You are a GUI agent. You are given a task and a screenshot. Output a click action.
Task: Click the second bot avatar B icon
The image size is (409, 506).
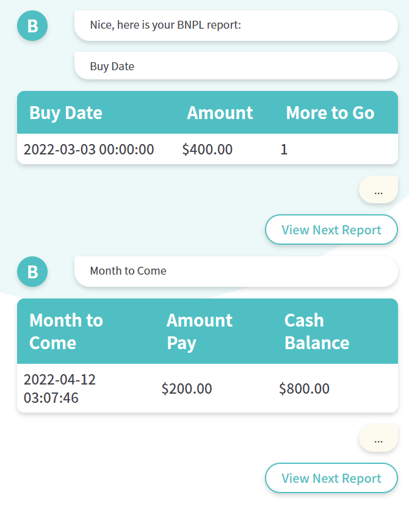click(32, 272)
